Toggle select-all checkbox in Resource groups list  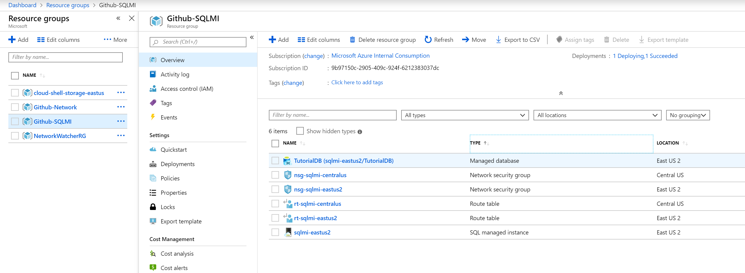click(x=15, y=76)
